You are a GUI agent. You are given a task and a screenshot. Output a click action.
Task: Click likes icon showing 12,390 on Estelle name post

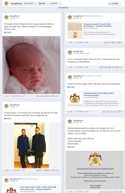click(101, 67)
